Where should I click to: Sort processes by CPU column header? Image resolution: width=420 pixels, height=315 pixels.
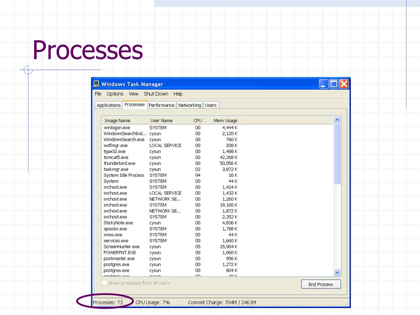(194, 121)
